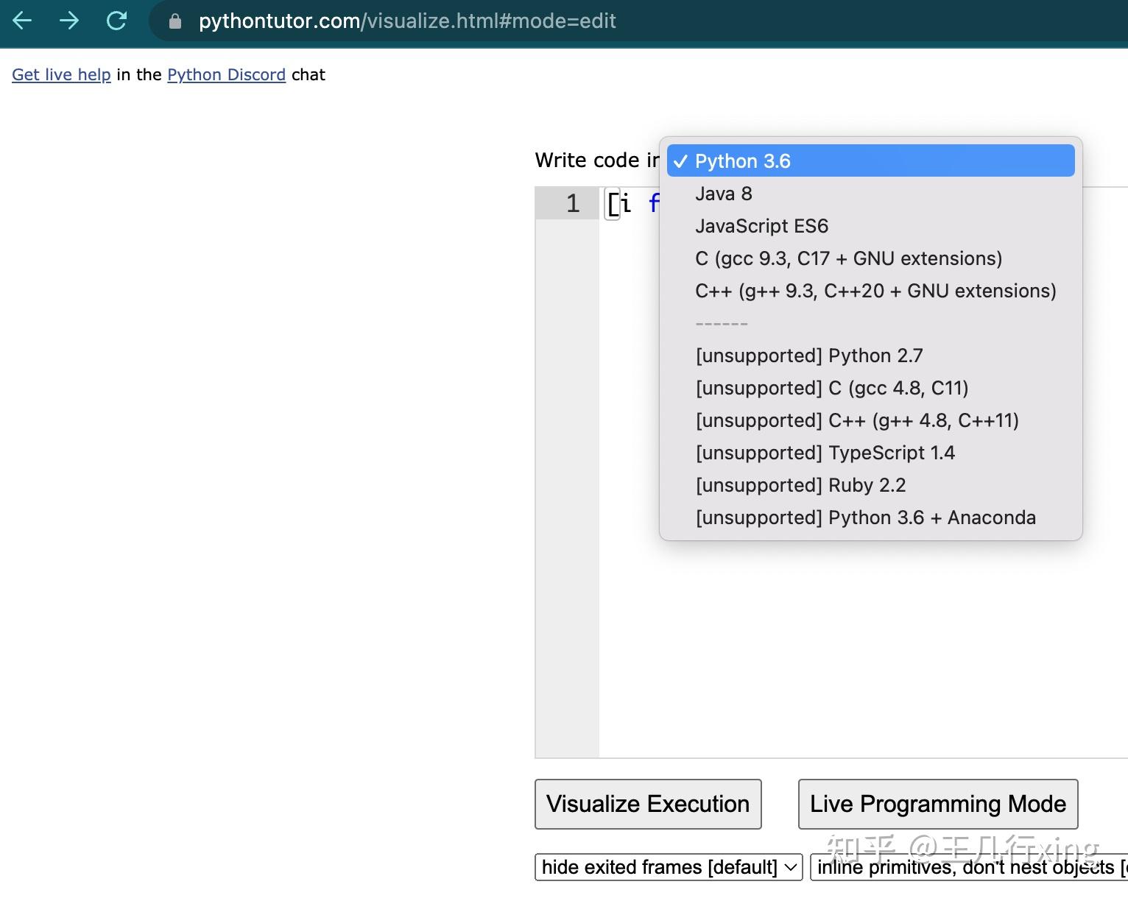Select unsupported Python 2.7 option

(808, 356)
